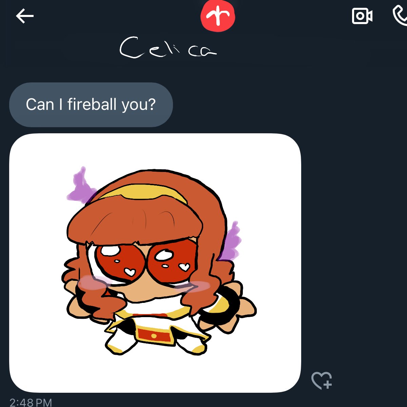Click the purple flame at top-left of hair

[81, 186]
